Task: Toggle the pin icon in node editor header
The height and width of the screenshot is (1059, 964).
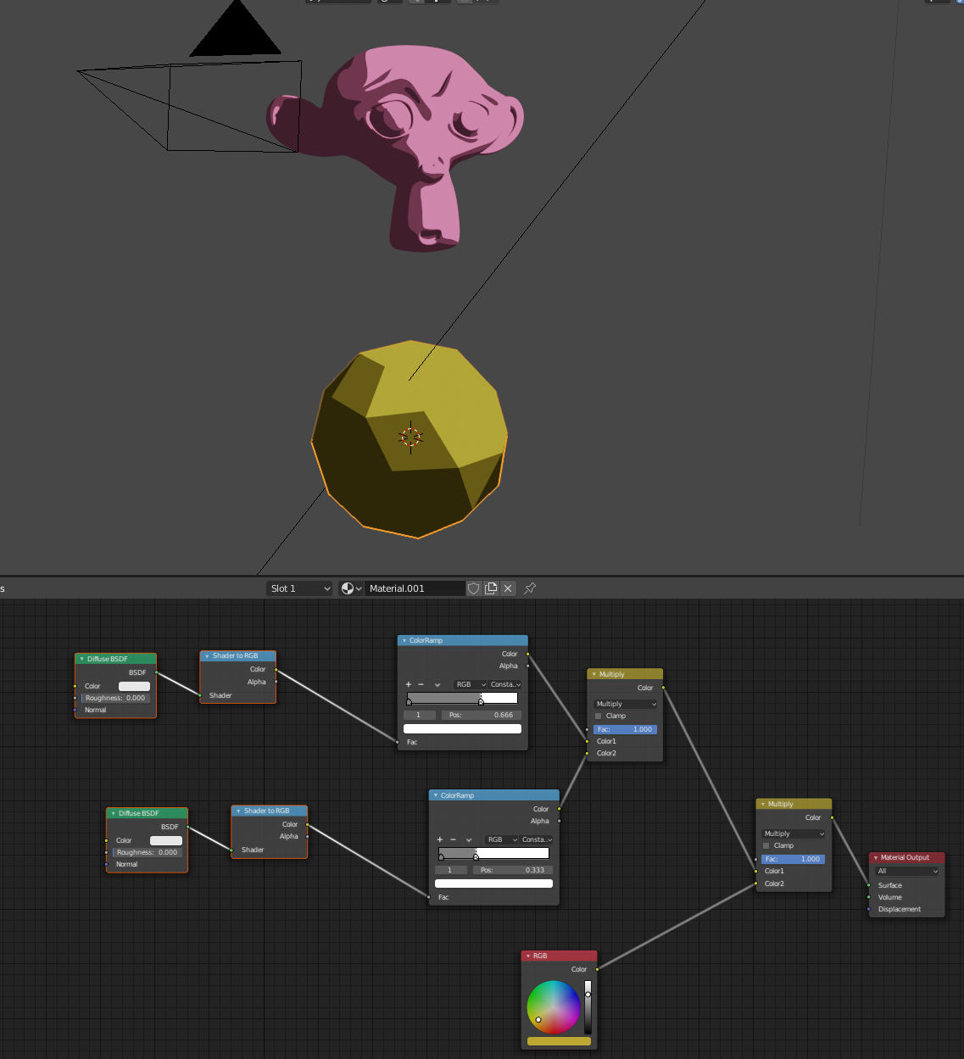Action: [530, 588]
